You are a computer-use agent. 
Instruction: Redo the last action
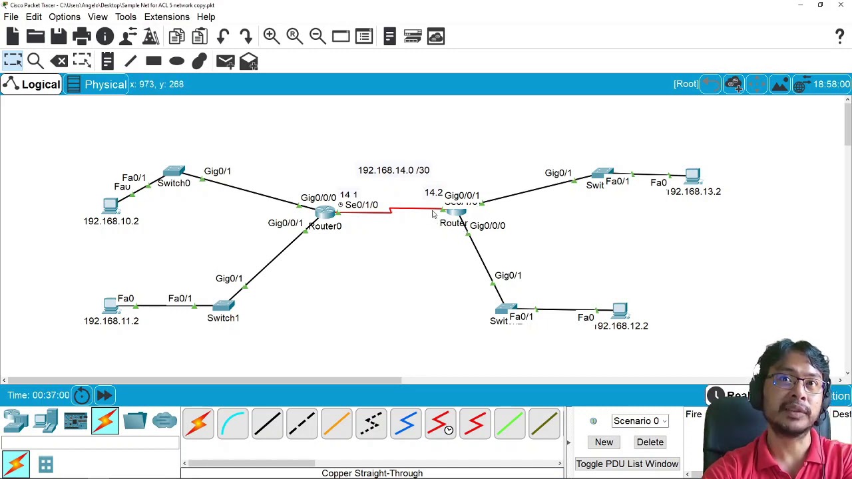(246, 37)
